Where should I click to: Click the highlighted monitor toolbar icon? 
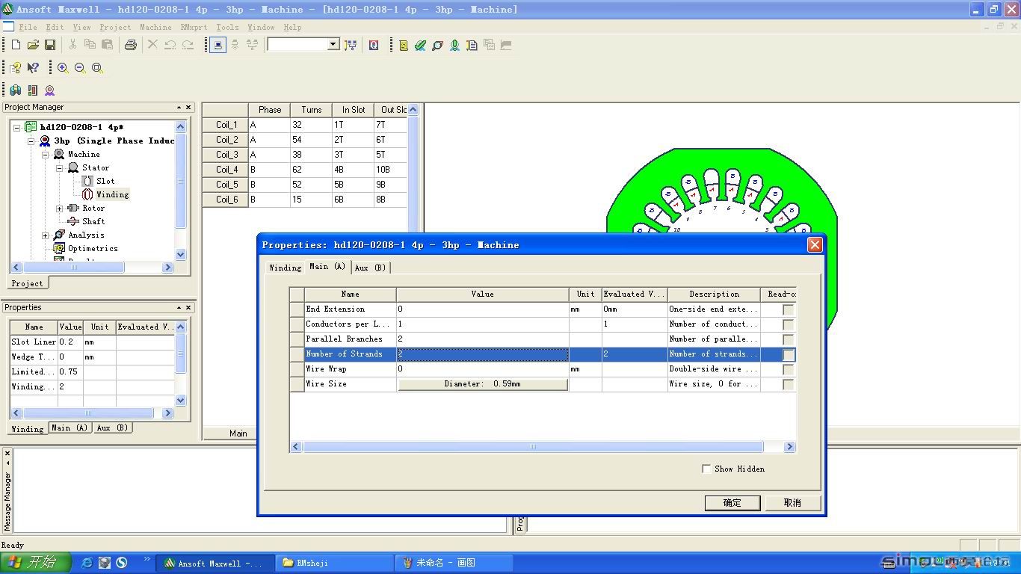pyautogui.click(x=218, y=45)
